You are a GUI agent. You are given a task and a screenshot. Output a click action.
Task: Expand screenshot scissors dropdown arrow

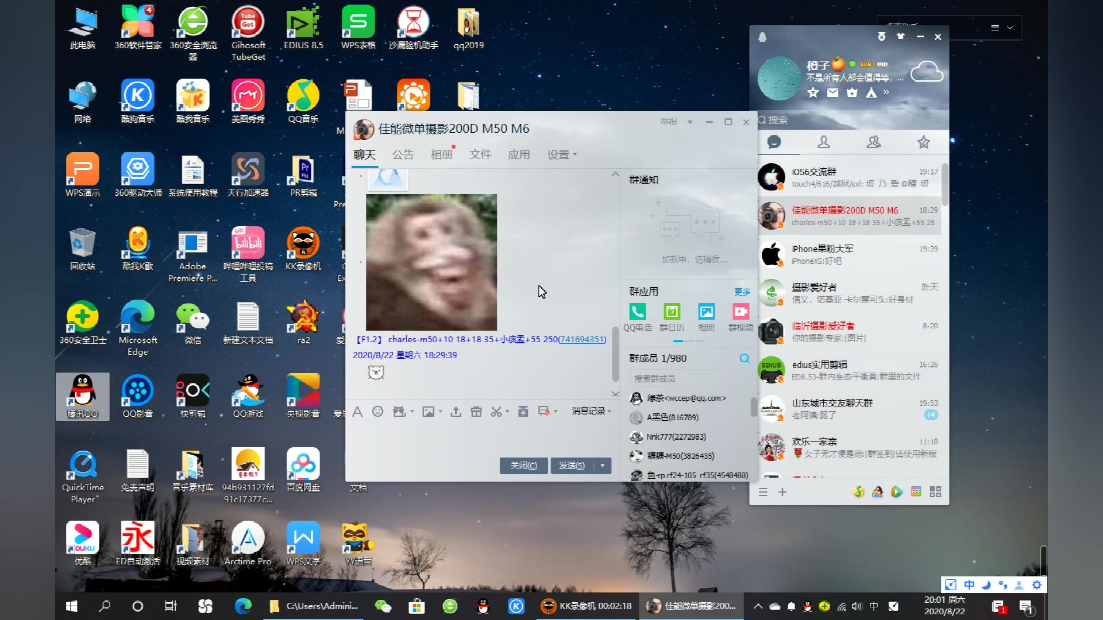(x=507, y=412)
